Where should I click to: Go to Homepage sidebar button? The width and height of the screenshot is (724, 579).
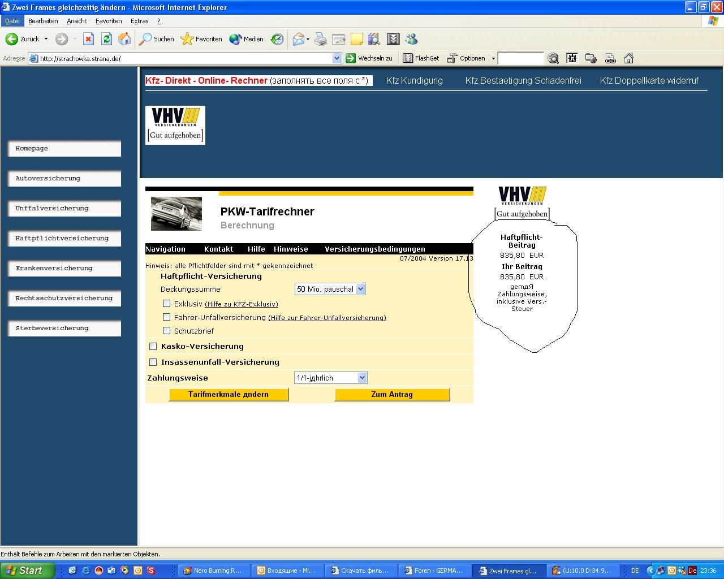pos(64,149)
